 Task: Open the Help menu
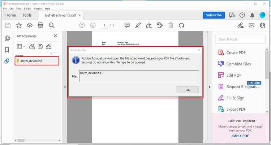click(x=47, y=9)
